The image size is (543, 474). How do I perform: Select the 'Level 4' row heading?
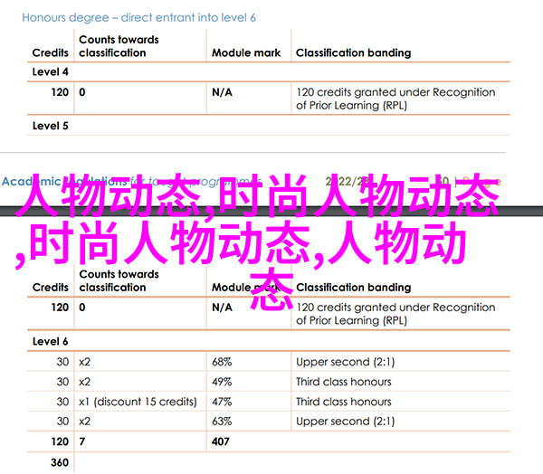click(51, 72)
